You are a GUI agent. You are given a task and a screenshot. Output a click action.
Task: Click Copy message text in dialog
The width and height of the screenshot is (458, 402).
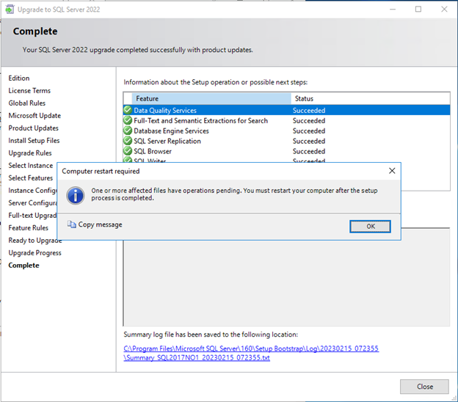click(100, 225)
